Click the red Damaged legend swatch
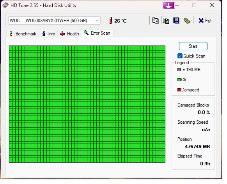The height and width of the screenshot is (184, 227). 179,90
